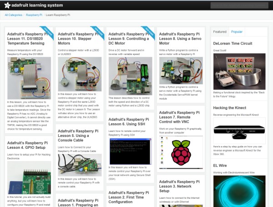Switch to the Popular tab
Image resolution: width=273 pixels, height=207 pixels.
[237, 32]
